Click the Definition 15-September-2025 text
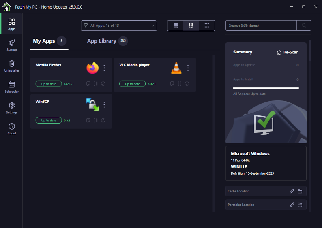The image size is (322, 228). click(x=252, y=173)
